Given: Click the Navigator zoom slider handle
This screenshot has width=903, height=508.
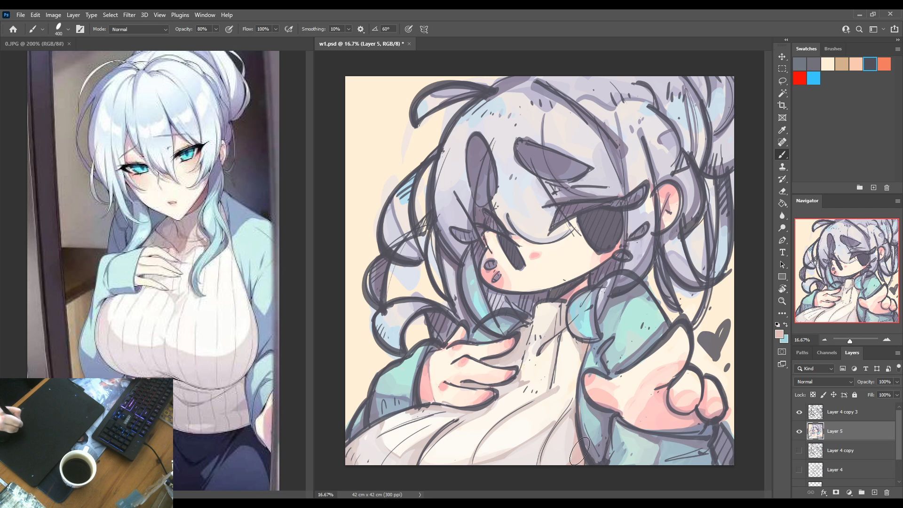Looking at the screenshot, I should [x=849, y=341].
